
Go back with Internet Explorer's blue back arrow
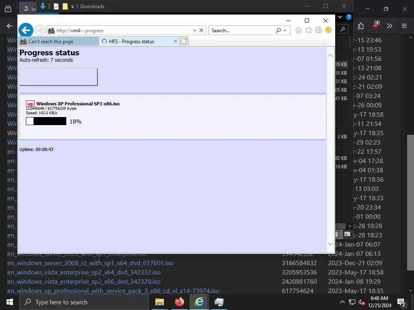[26, 30]
